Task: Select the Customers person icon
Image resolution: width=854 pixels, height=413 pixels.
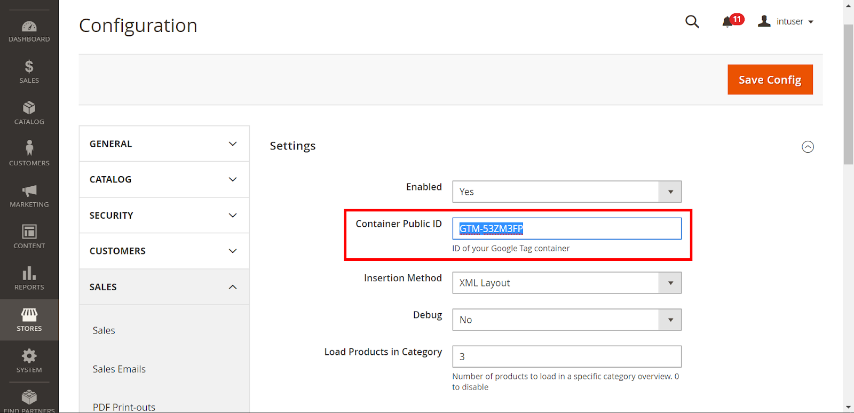Action: click(x=29, y=148)
